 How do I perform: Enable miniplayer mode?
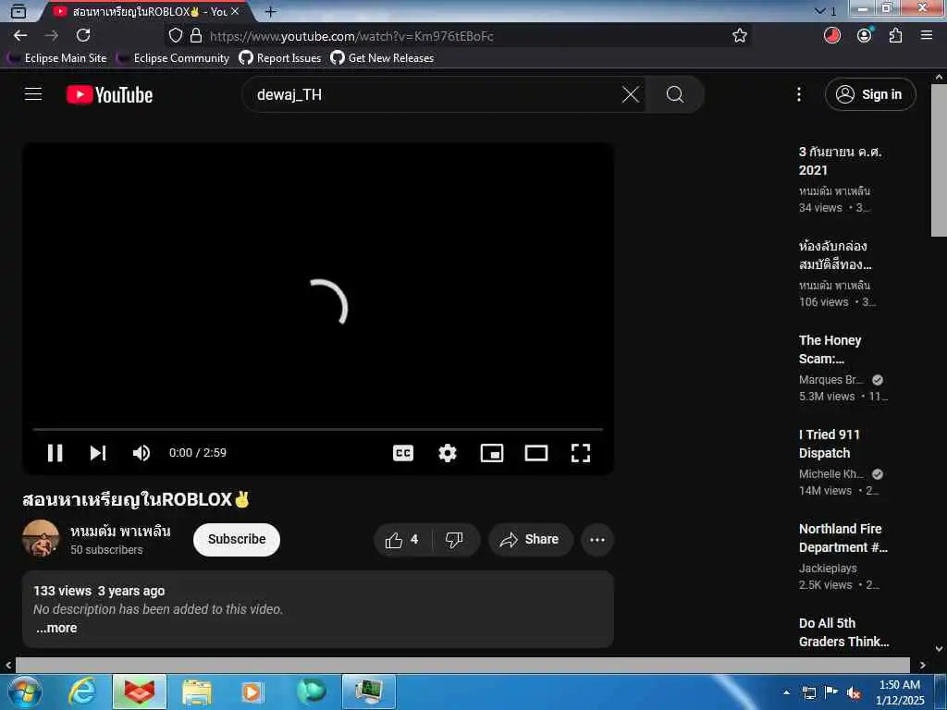pos(492,453)
